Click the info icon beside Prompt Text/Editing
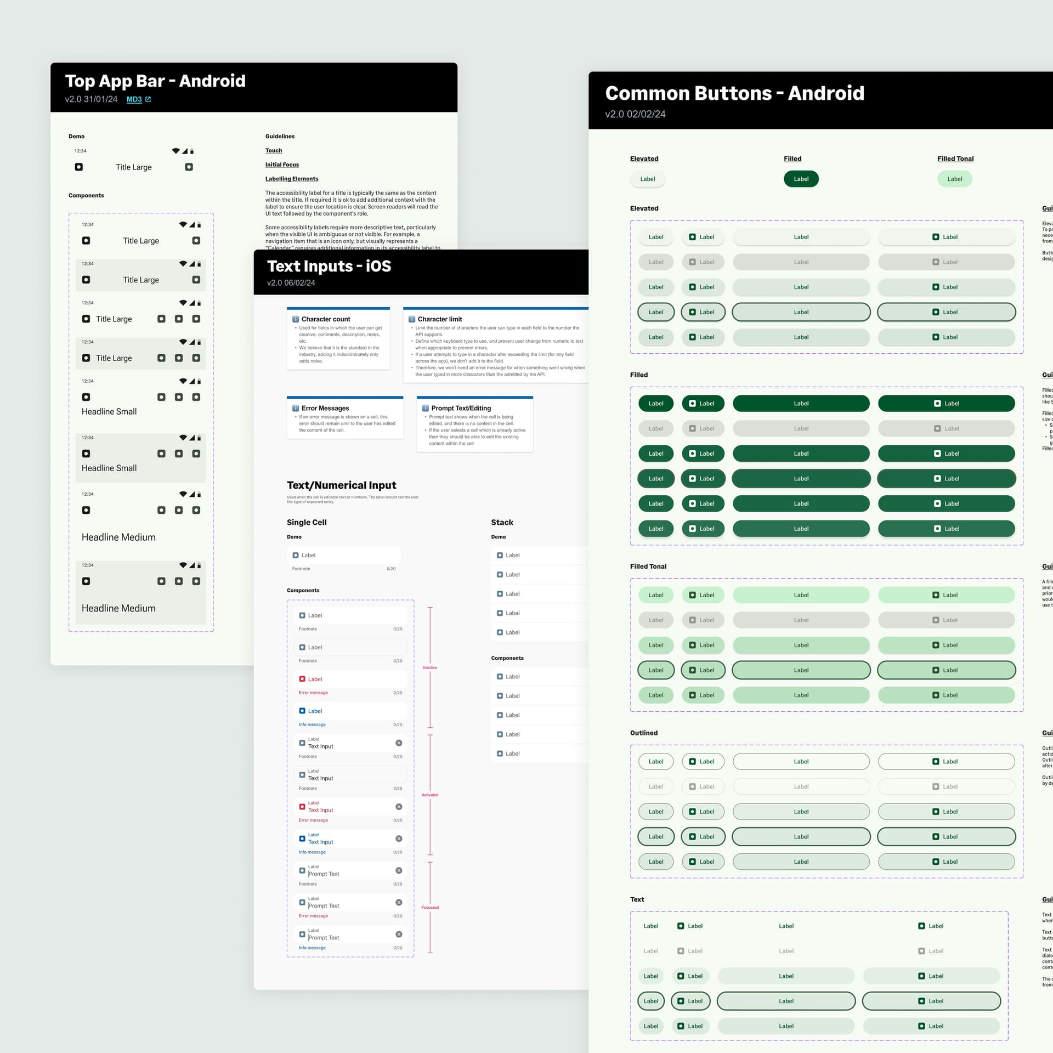Viewport: 1053px width, 1053px height. [x=425, y=408]
